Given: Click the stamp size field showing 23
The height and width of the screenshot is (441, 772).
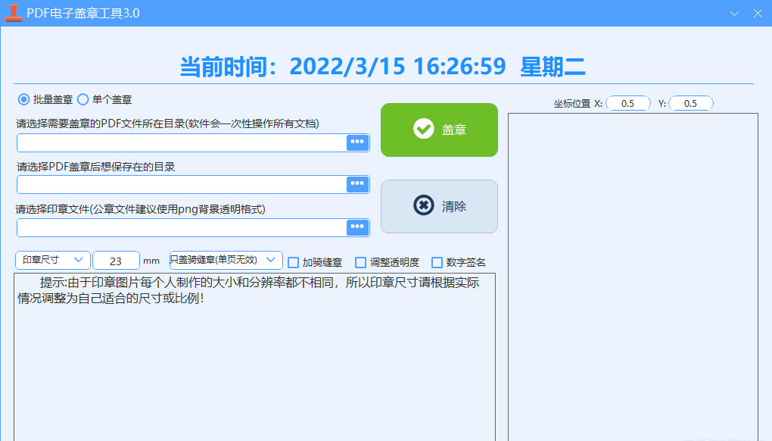Looking at the screenshot, I should tap(116, 261).
